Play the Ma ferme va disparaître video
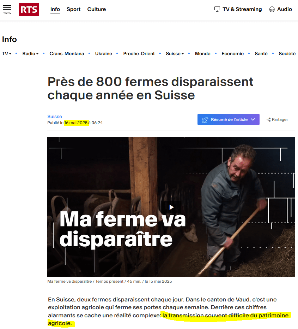The height and width of the screenshot is (329, 298). click(171, 207)
